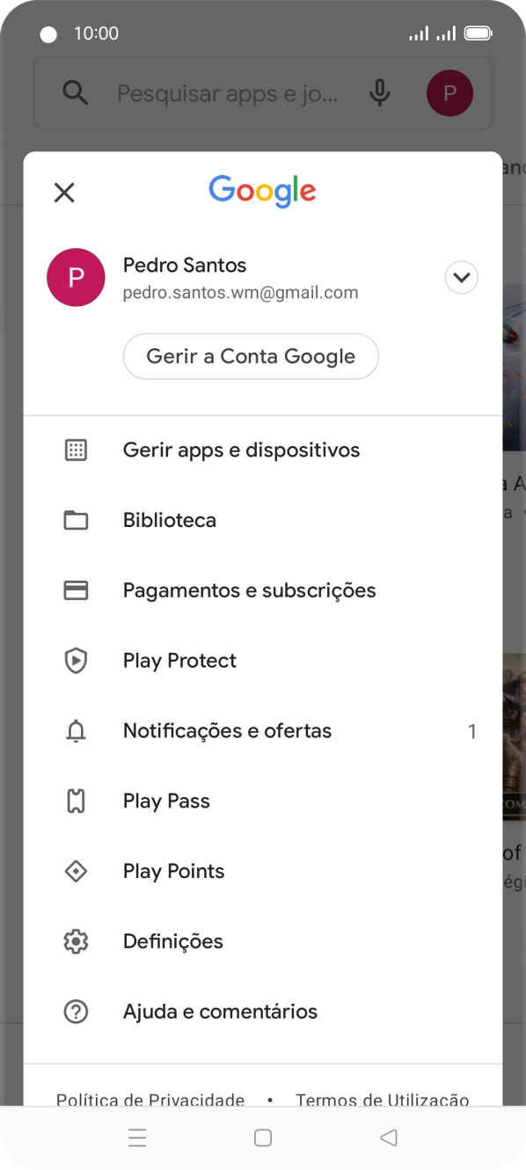Click the bell icon for Notificações e ofertas
This screenshot has height=1170, width=526.
pyautogui.click(x=77, y=731)
